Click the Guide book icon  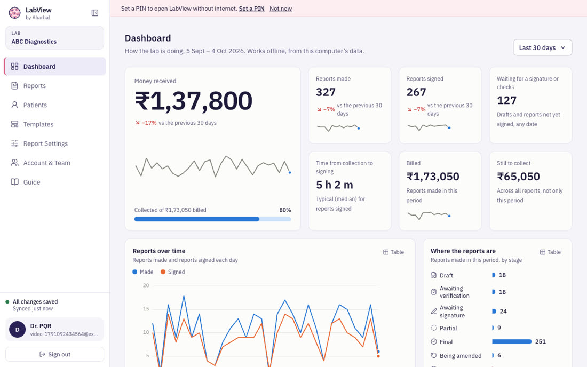click(x=14, y=182)
